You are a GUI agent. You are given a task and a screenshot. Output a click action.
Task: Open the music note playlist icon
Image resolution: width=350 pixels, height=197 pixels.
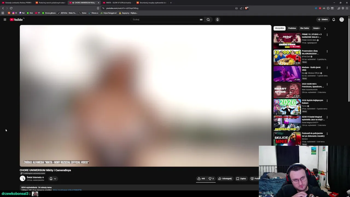pos(339,8)
